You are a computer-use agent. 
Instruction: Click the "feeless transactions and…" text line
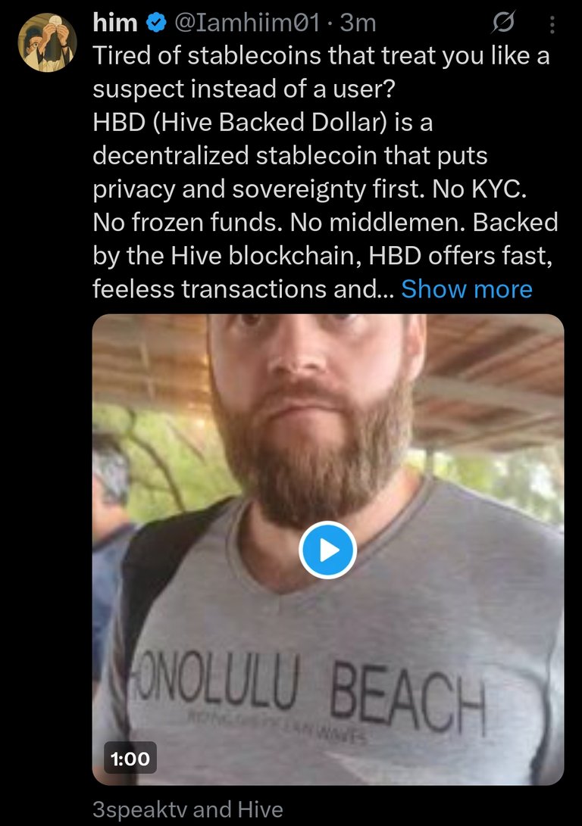click(243, 288)
